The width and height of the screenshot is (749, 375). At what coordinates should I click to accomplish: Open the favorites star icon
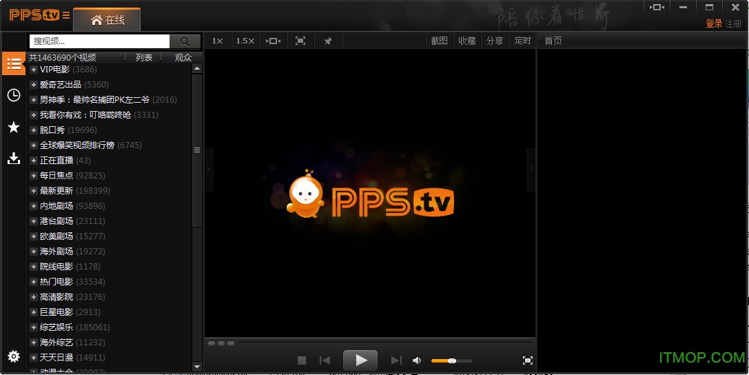point(13,127)
